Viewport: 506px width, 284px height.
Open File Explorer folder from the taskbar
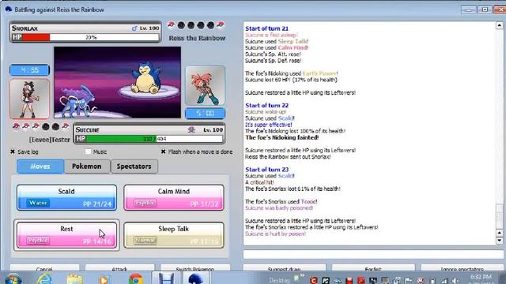pos(74,278)
